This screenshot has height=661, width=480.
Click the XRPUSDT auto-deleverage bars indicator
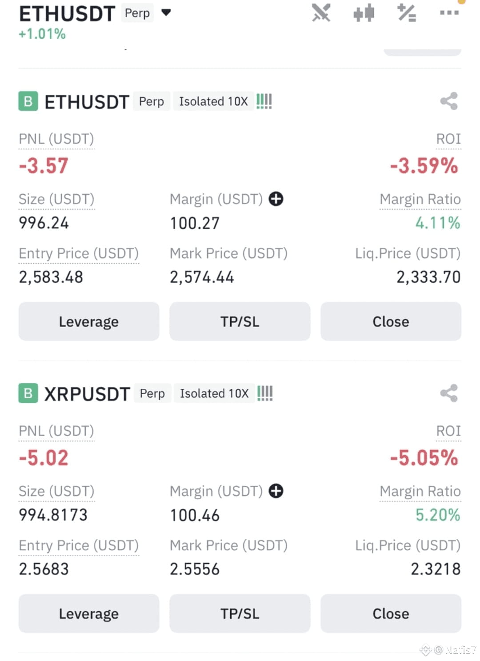[265, 393]
